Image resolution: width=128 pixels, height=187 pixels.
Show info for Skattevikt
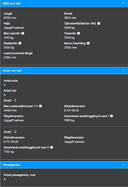point(20,43)
